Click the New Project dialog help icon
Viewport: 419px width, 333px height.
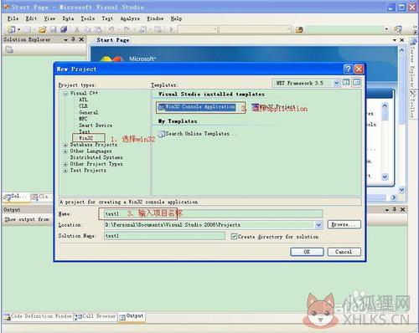coord(348,69)
